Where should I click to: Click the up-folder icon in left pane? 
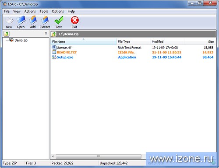point(7,34)
